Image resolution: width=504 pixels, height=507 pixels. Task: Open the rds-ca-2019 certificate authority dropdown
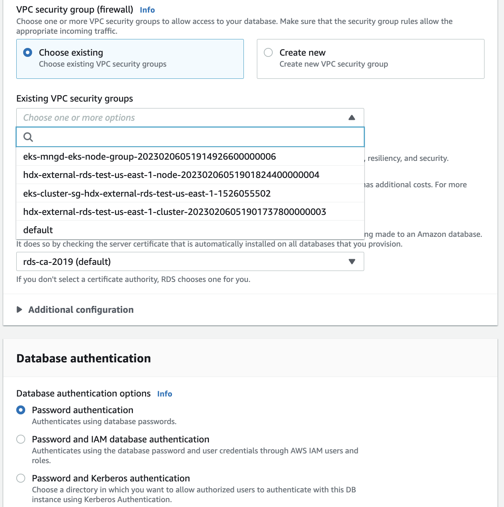(190, 262)
